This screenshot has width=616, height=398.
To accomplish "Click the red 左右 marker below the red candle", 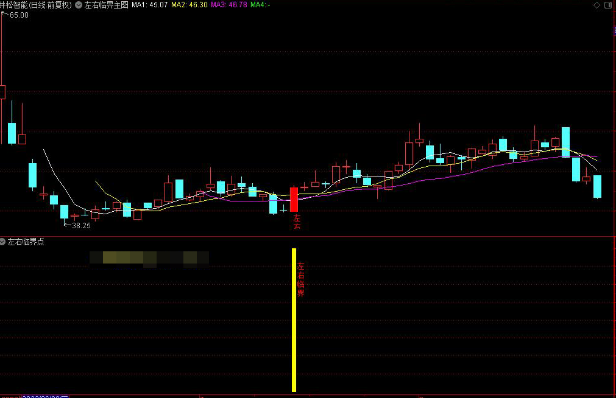I will point(297,222).
